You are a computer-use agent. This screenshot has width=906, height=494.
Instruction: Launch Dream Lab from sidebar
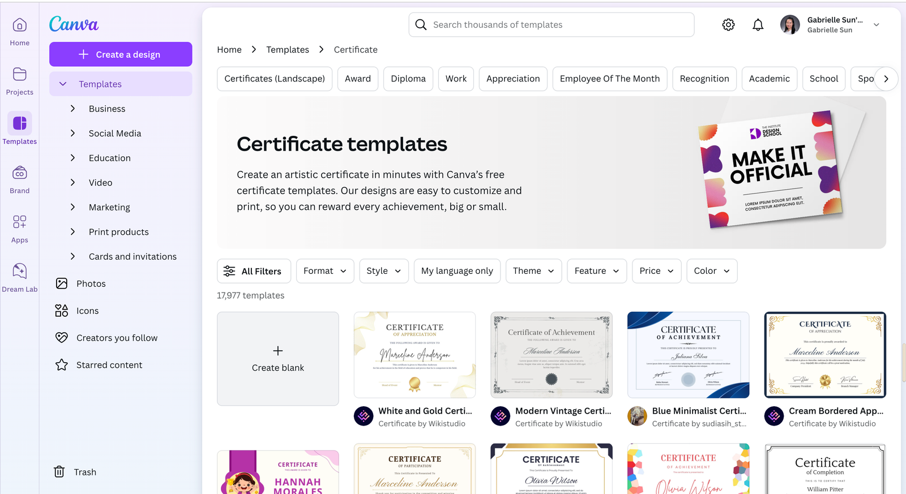(19, 278)
